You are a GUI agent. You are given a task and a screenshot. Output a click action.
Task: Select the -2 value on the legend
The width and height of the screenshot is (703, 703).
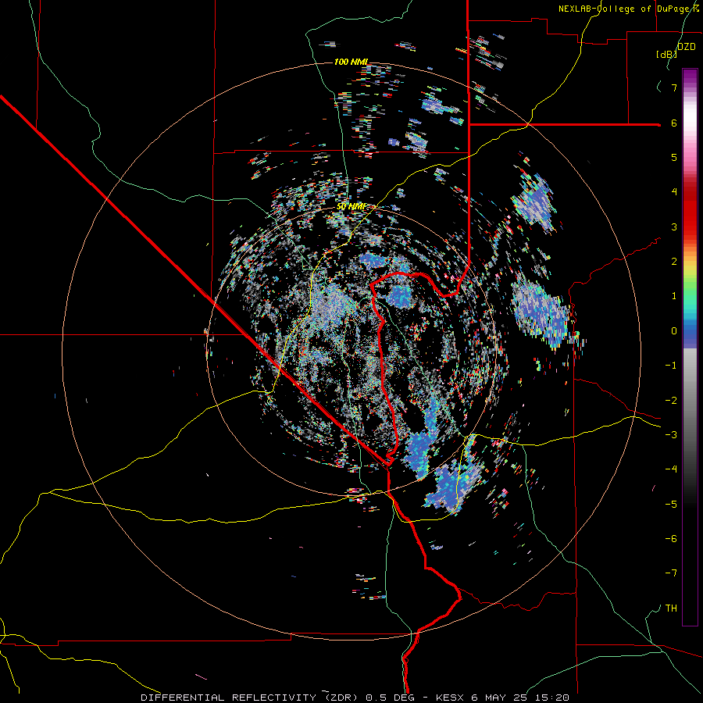pos(671,401)
